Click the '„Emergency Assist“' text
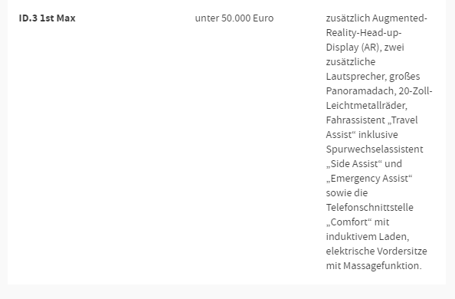 coord(368,179)
